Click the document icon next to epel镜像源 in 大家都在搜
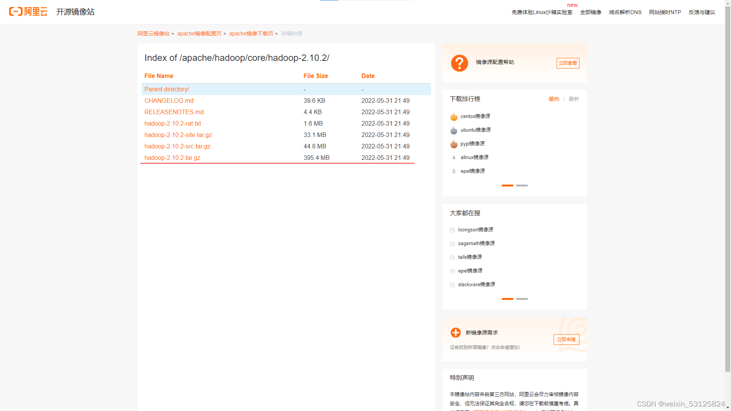This screenshot has height=411, width=731. (x=452, y=271)
